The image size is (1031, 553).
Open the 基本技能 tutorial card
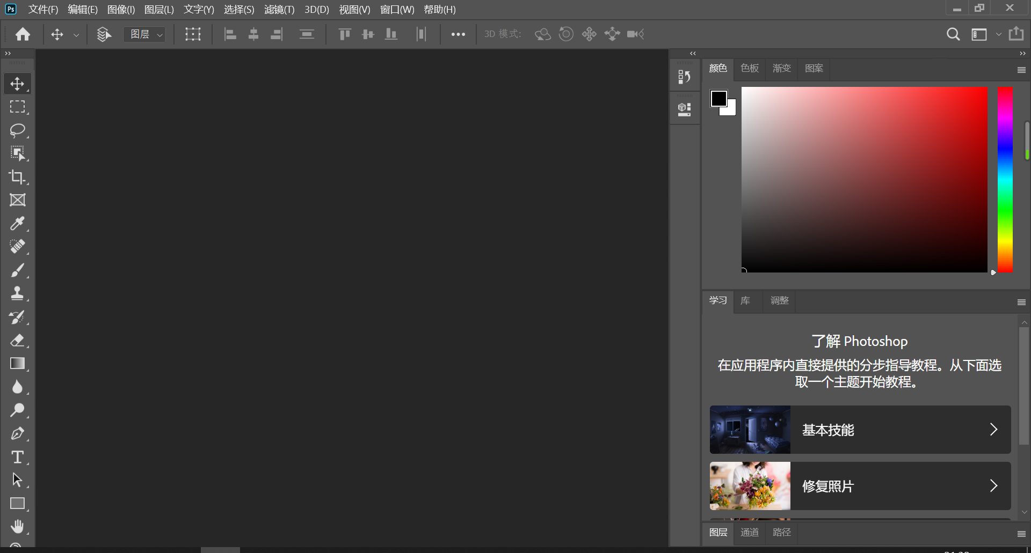(x=860, y=430)
